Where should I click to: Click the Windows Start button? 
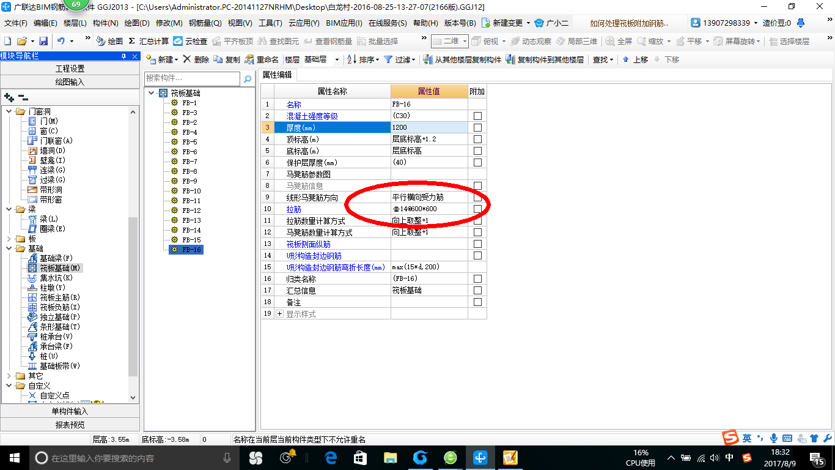click(14, 457)
